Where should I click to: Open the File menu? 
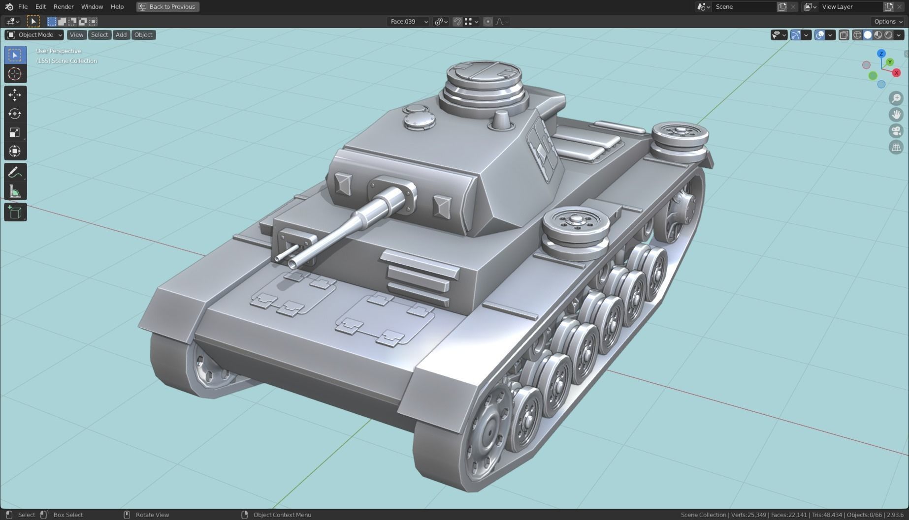tap(23, 6)
